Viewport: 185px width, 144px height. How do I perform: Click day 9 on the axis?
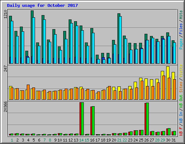[x=55, y=140]
